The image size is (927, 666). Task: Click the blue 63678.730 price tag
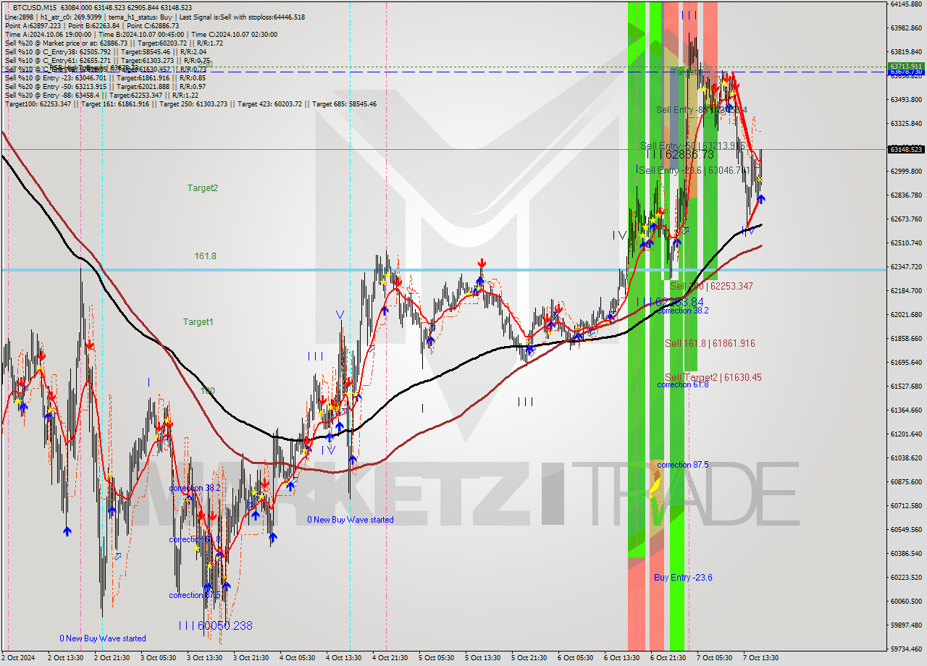[x=905, y=72]
